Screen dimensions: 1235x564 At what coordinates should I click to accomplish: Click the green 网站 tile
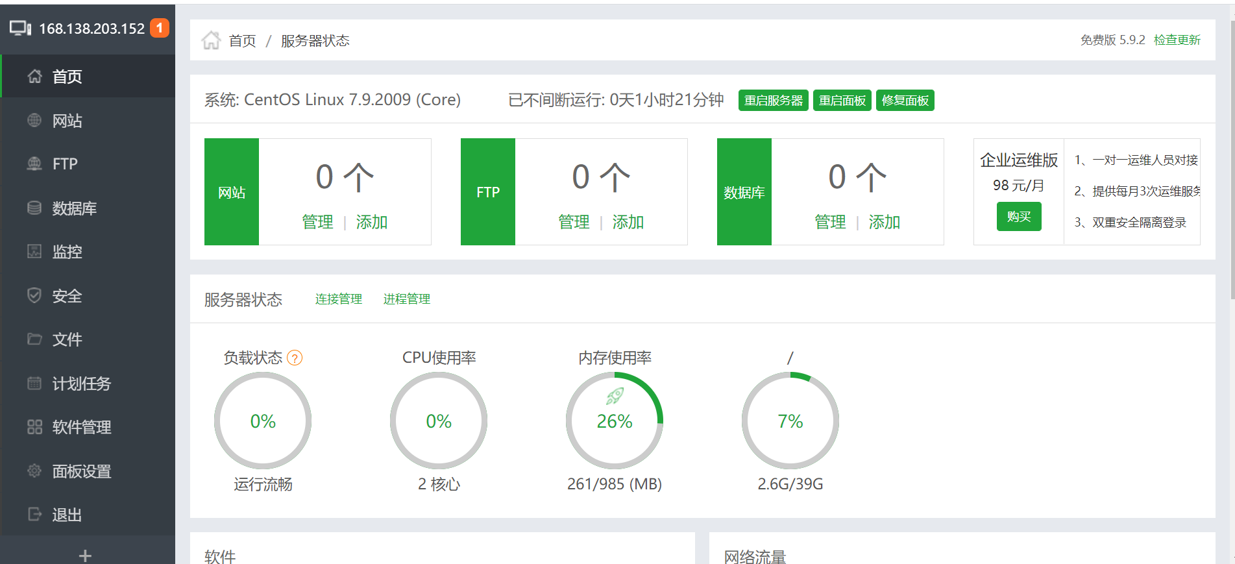[232, 192]
